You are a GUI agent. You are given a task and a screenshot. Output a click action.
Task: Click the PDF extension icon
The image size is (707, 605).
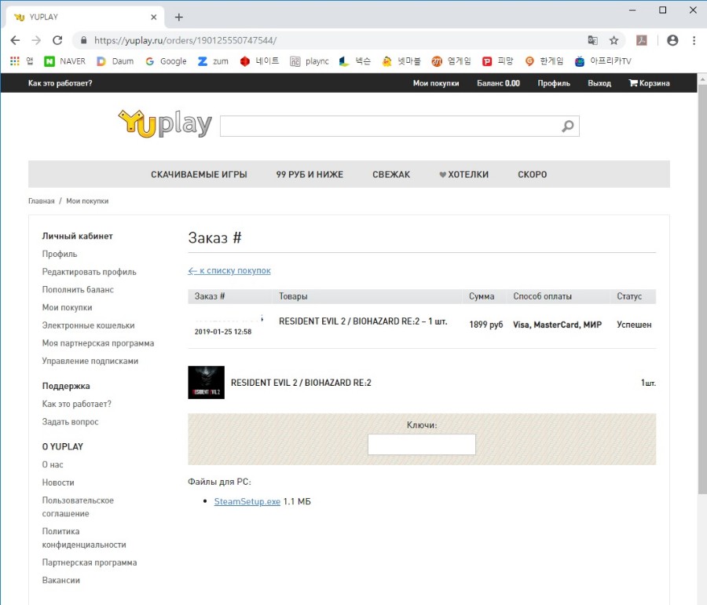click(x=642, y=41)
